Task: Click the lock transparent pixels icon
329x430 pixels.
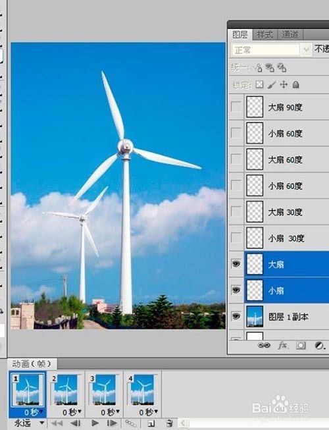Action: (259, 84)
